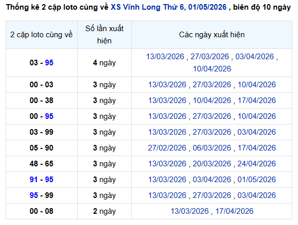Select the 48 - 65 pair cell
Viewport: 298px width, 225px height.
tap(41, 164)
